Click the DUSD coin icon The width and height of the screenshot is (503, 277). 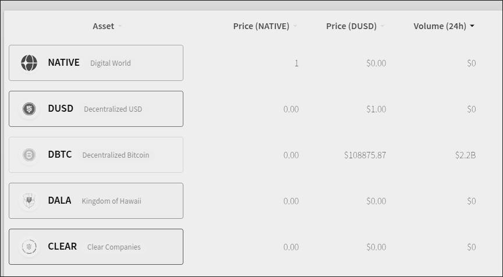click(29, 109)
